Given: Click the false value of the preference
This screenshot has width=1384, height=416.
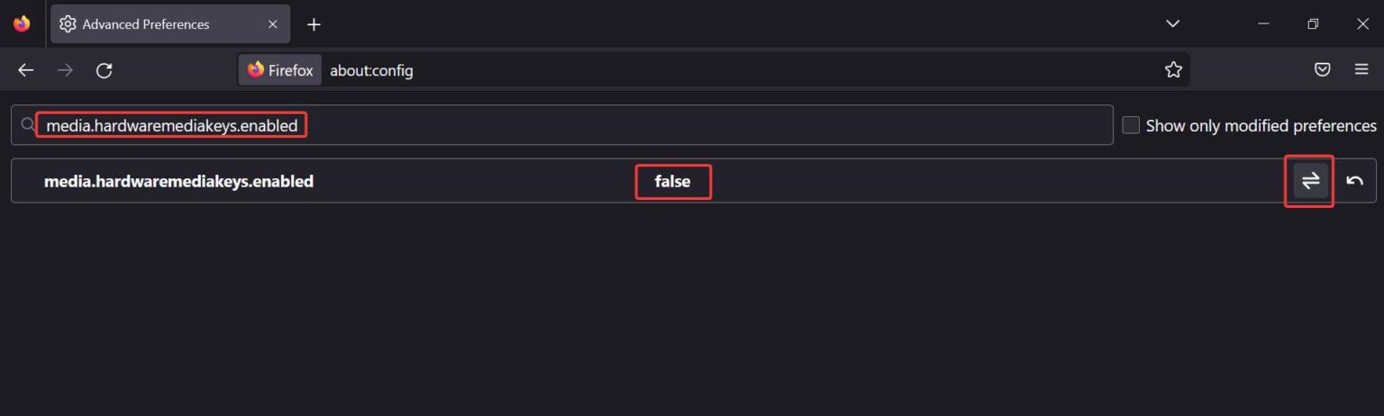Looking at the screenshot, I should click(672, 181).
